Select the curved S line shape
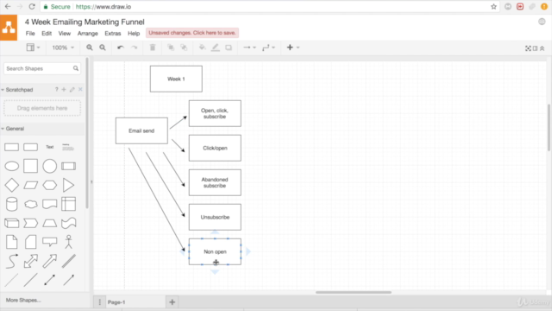The height and width of the screenshot is (311, 552). point(11,261)
